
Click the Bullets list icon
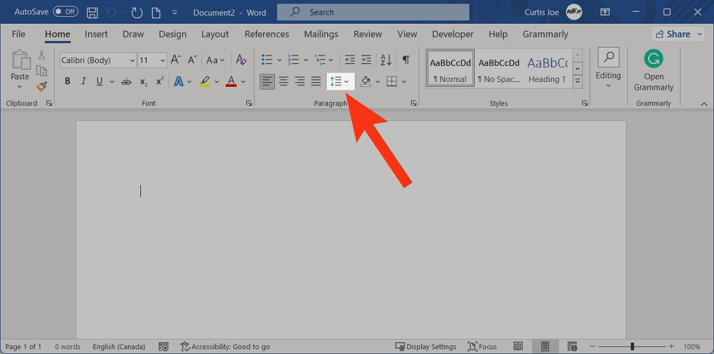pos(267,60)
